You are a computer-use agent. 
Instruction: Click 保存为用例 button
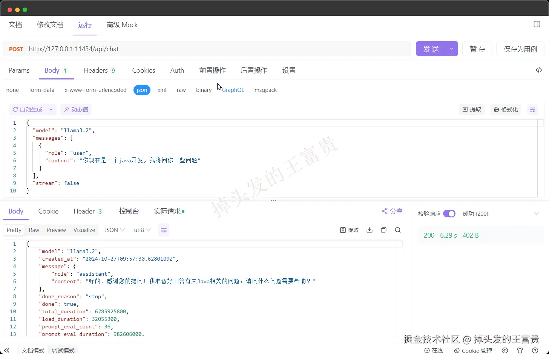[x=520, y=49]
